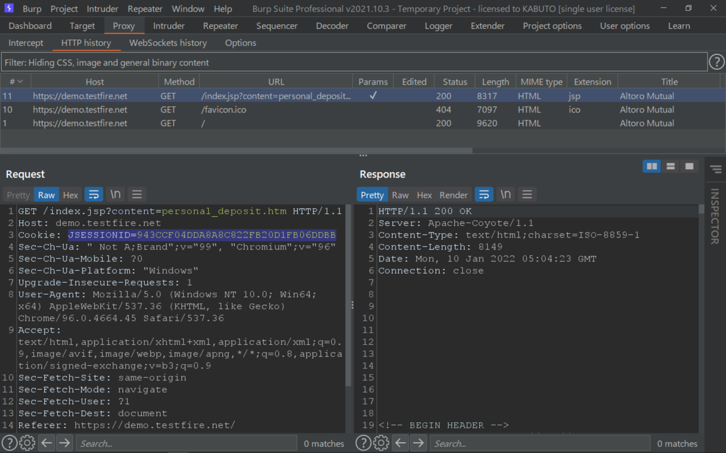The image size is (726, 453).
Task: Go to previous match in Response search
Action: (401, 443)
